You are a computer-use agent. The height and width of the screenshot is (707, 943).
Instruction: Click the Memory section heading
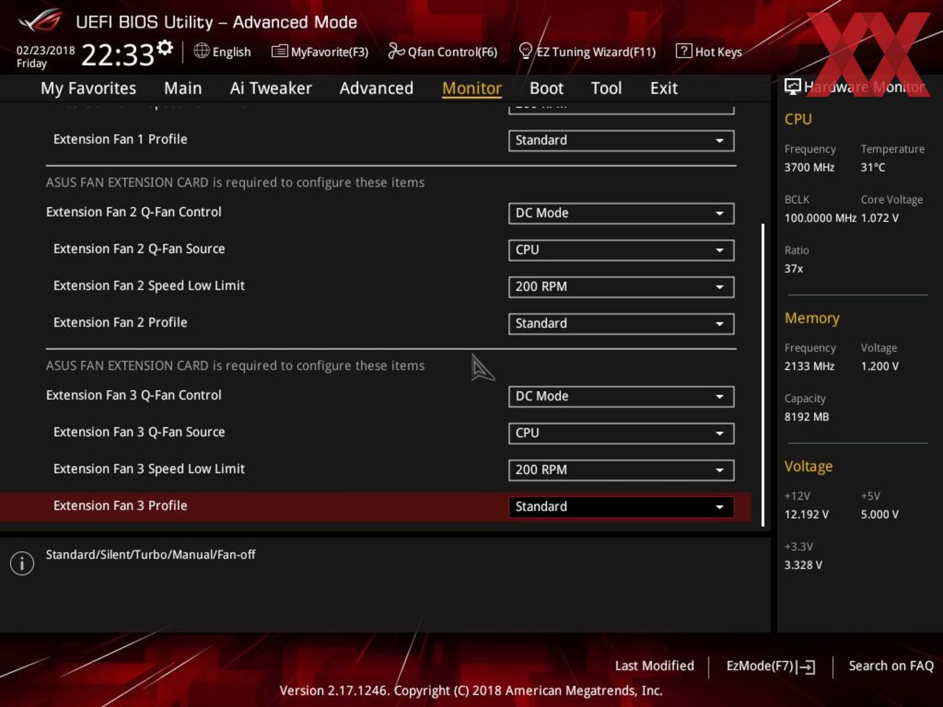tap(812, 318)
